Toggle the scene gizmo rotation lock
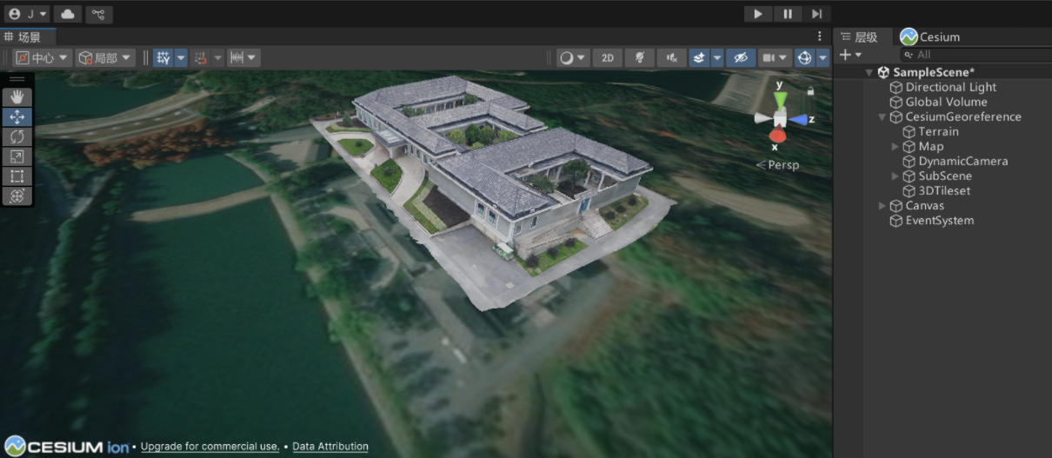Screen dimensions: 1052x458 coord(810,90)
